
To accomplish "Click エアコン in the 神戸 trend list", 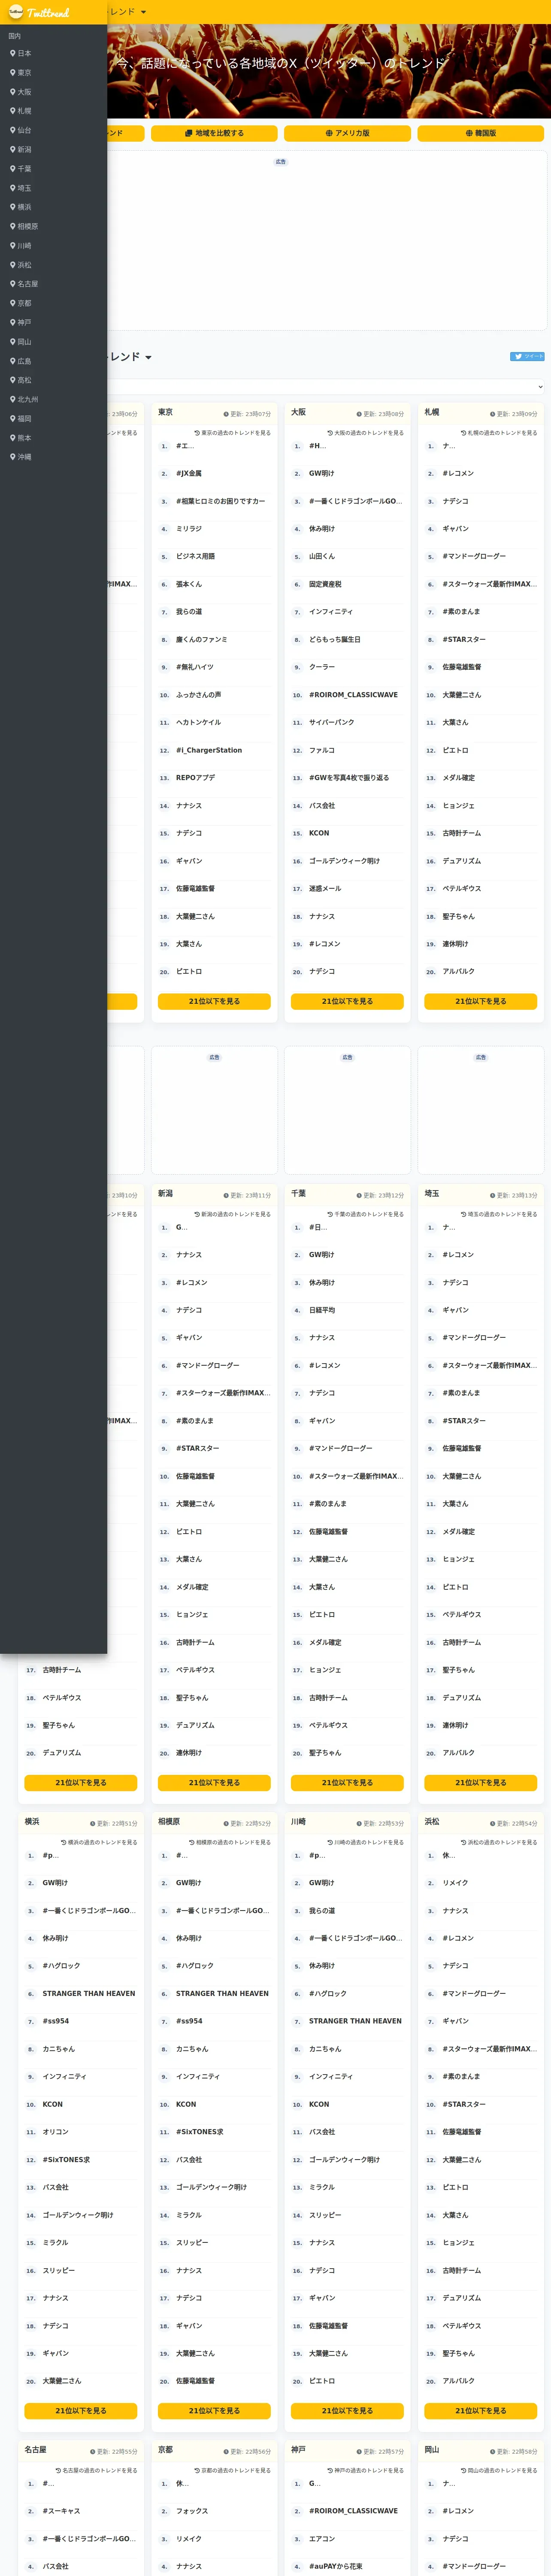I will pyautogui.click(x=322, y=2539).
